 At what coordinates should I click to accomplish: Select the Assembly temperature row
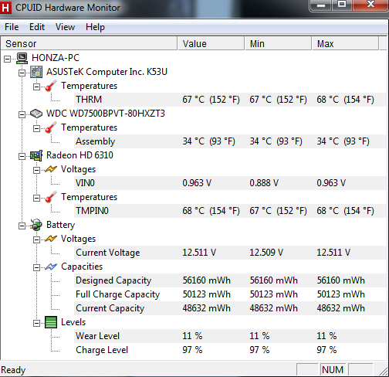click(231, 141)
